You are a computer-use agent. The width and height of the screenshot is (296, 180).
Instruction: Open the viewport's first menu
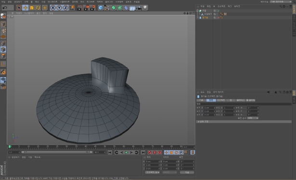tap(13, 13)
